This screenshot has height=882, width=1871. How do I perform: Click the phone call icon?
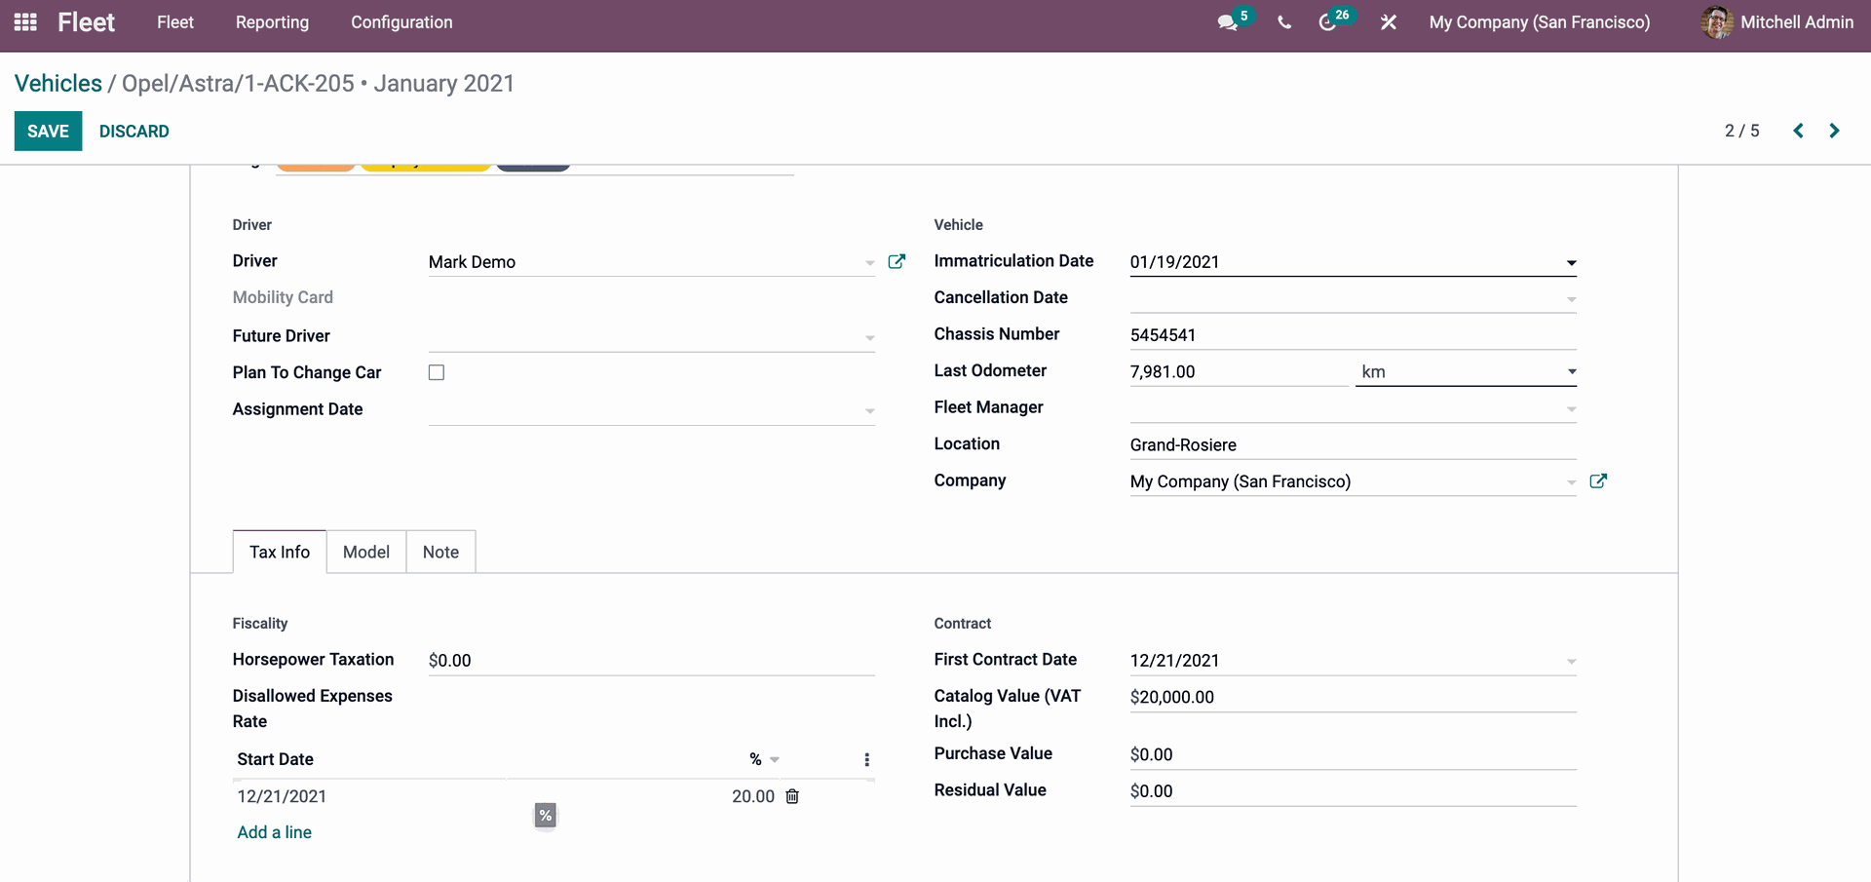pos(1284,22)
